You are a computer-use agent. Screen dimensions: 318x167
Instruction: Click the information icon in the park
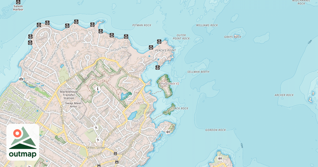98,89
